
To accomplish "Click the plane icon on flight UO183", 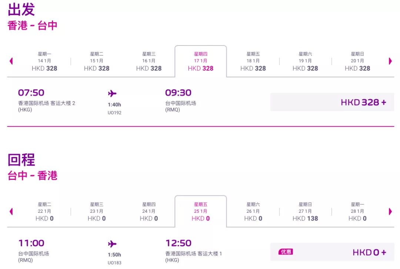I will coord(112,244).
